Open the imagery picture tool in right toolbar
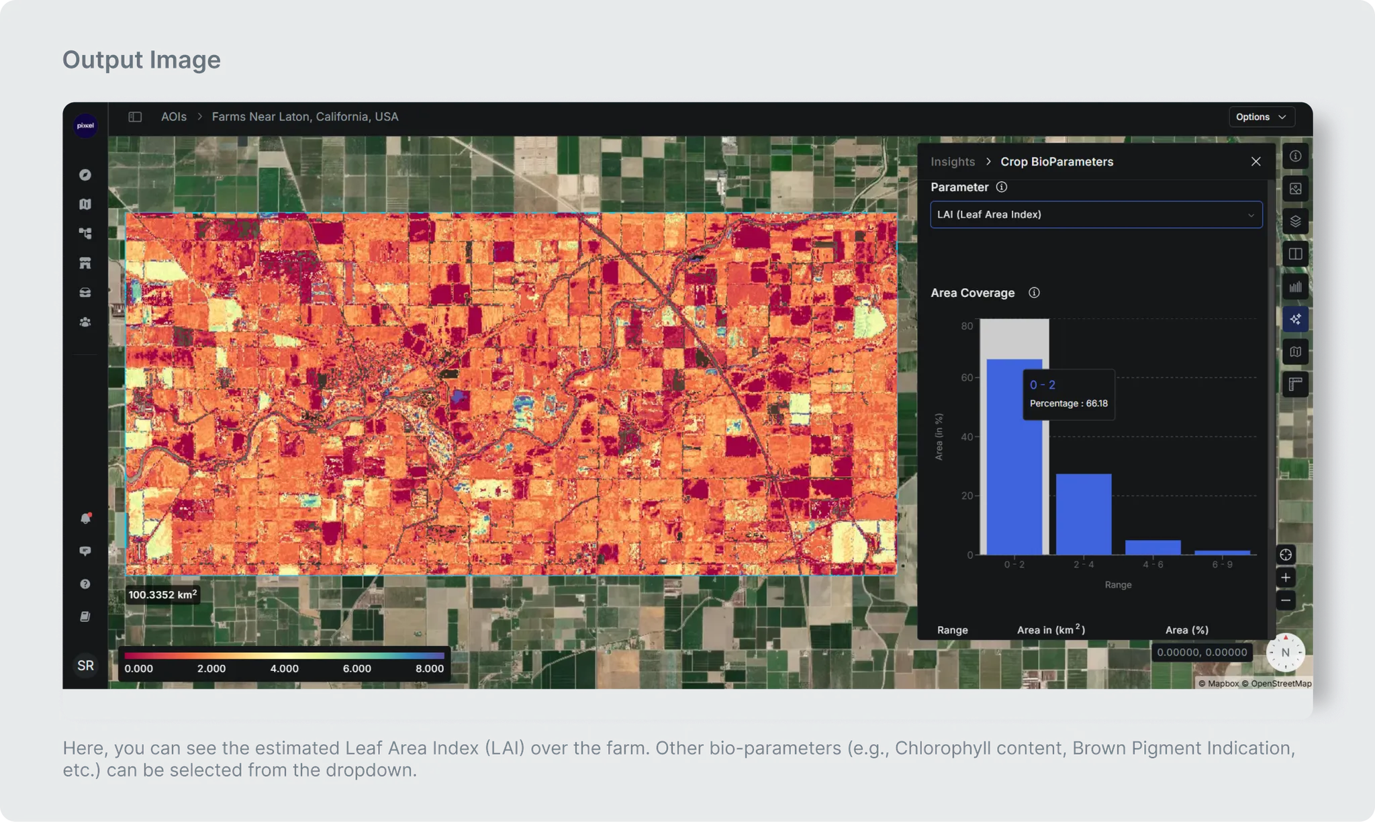This screenshot has width=1375, height=822. coord(1295,189)
